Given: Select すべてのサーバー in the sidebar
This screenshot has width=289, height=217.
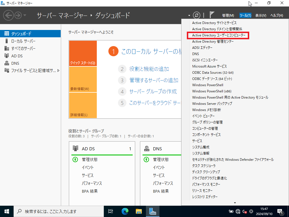Looking at the screenshot, I should coord(30,48).
